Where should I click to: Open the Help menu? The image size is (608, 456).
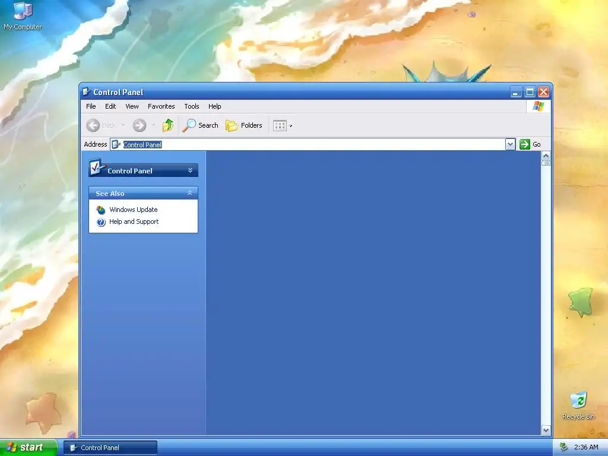214,106
